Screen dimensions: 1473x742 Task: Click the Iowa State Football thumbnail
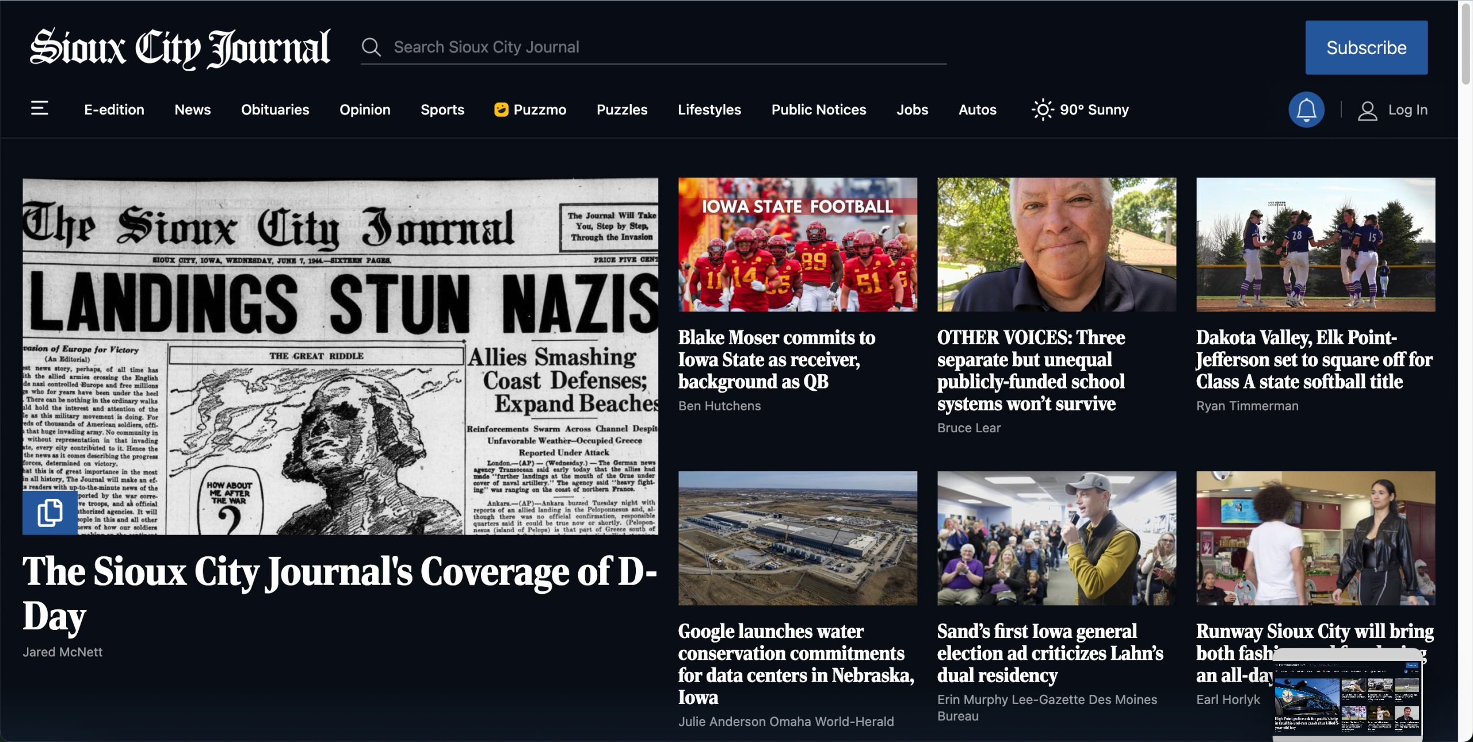click(x=797, y=244)
